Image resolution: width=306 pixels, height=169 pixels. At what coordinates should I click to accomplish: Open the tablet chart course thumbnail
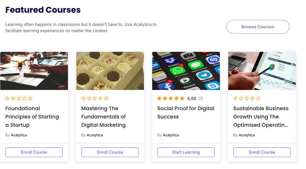click(262, 71)
